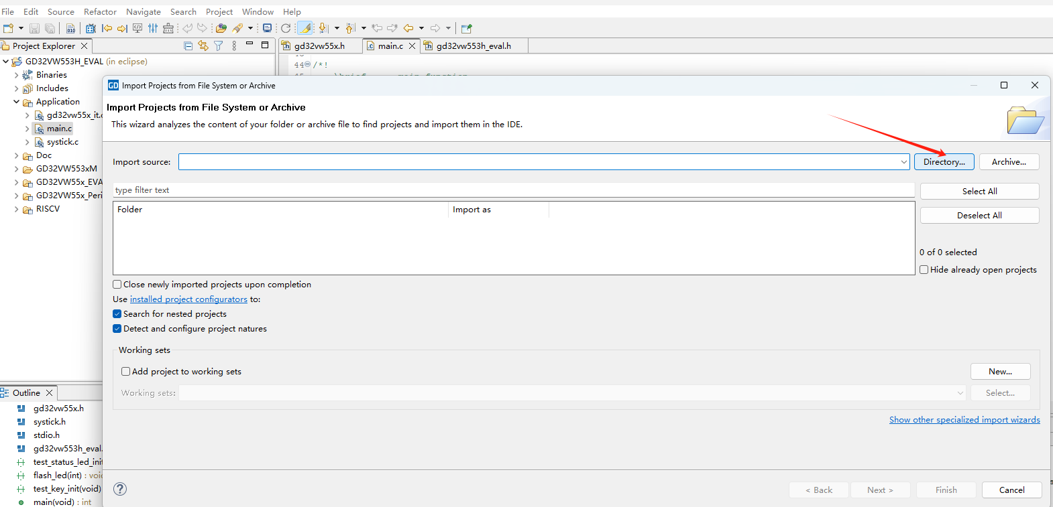
Task: Click Collapse All in Project Explorer
Action: [x=188, y=46]
